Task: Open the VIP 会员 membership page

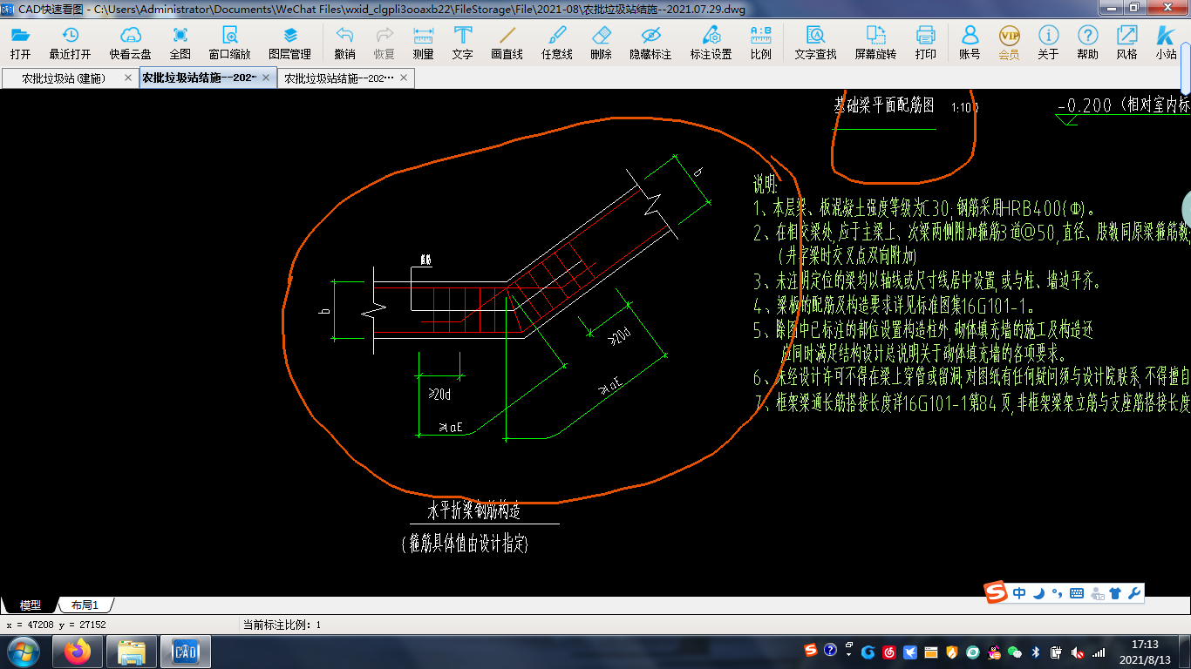Action: (1009, 43)
